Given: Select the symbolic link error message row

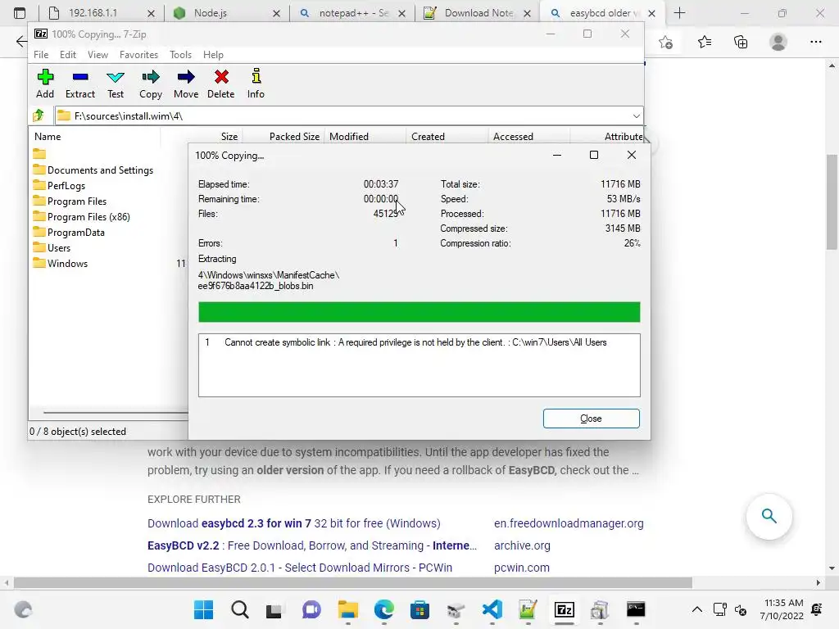Looking at the screenshot, I should tap(419, 342).
